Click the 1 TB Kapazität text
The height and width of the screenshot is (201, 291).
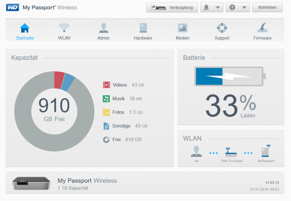pos(73,188)
